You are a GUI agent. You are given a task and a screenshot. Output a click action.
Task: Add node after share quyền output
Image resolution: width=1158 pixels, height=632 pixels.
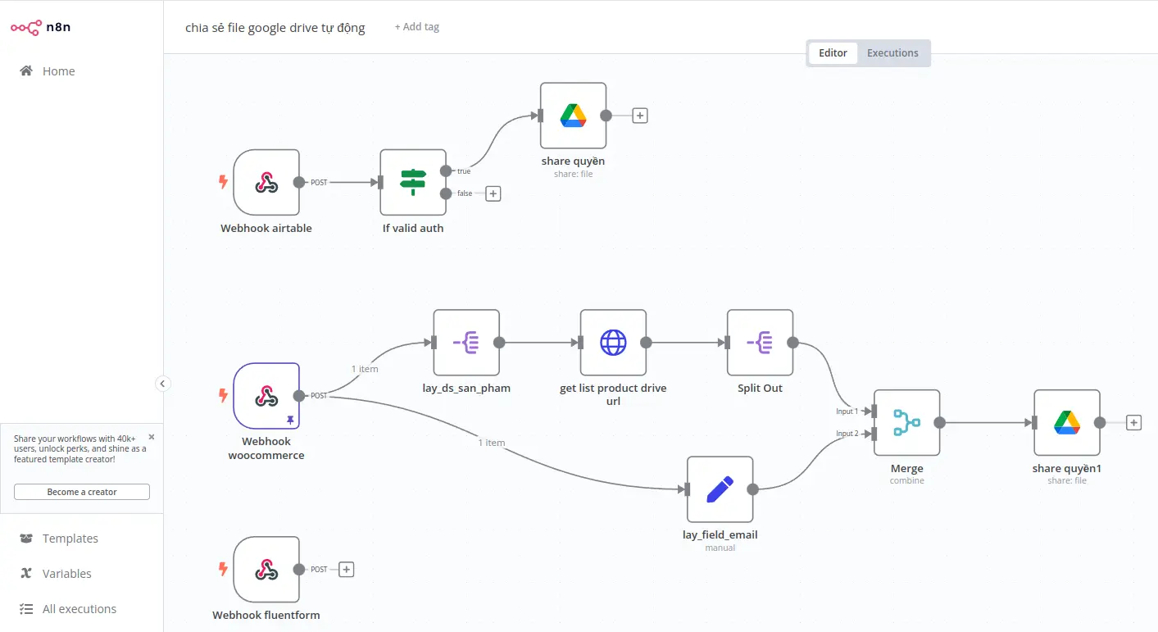pos(640,116)
